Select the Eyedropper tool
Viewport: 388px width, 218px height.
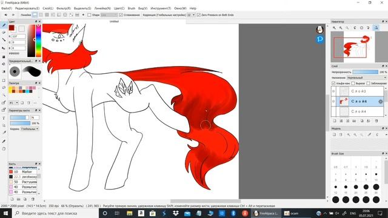[4, 141]
